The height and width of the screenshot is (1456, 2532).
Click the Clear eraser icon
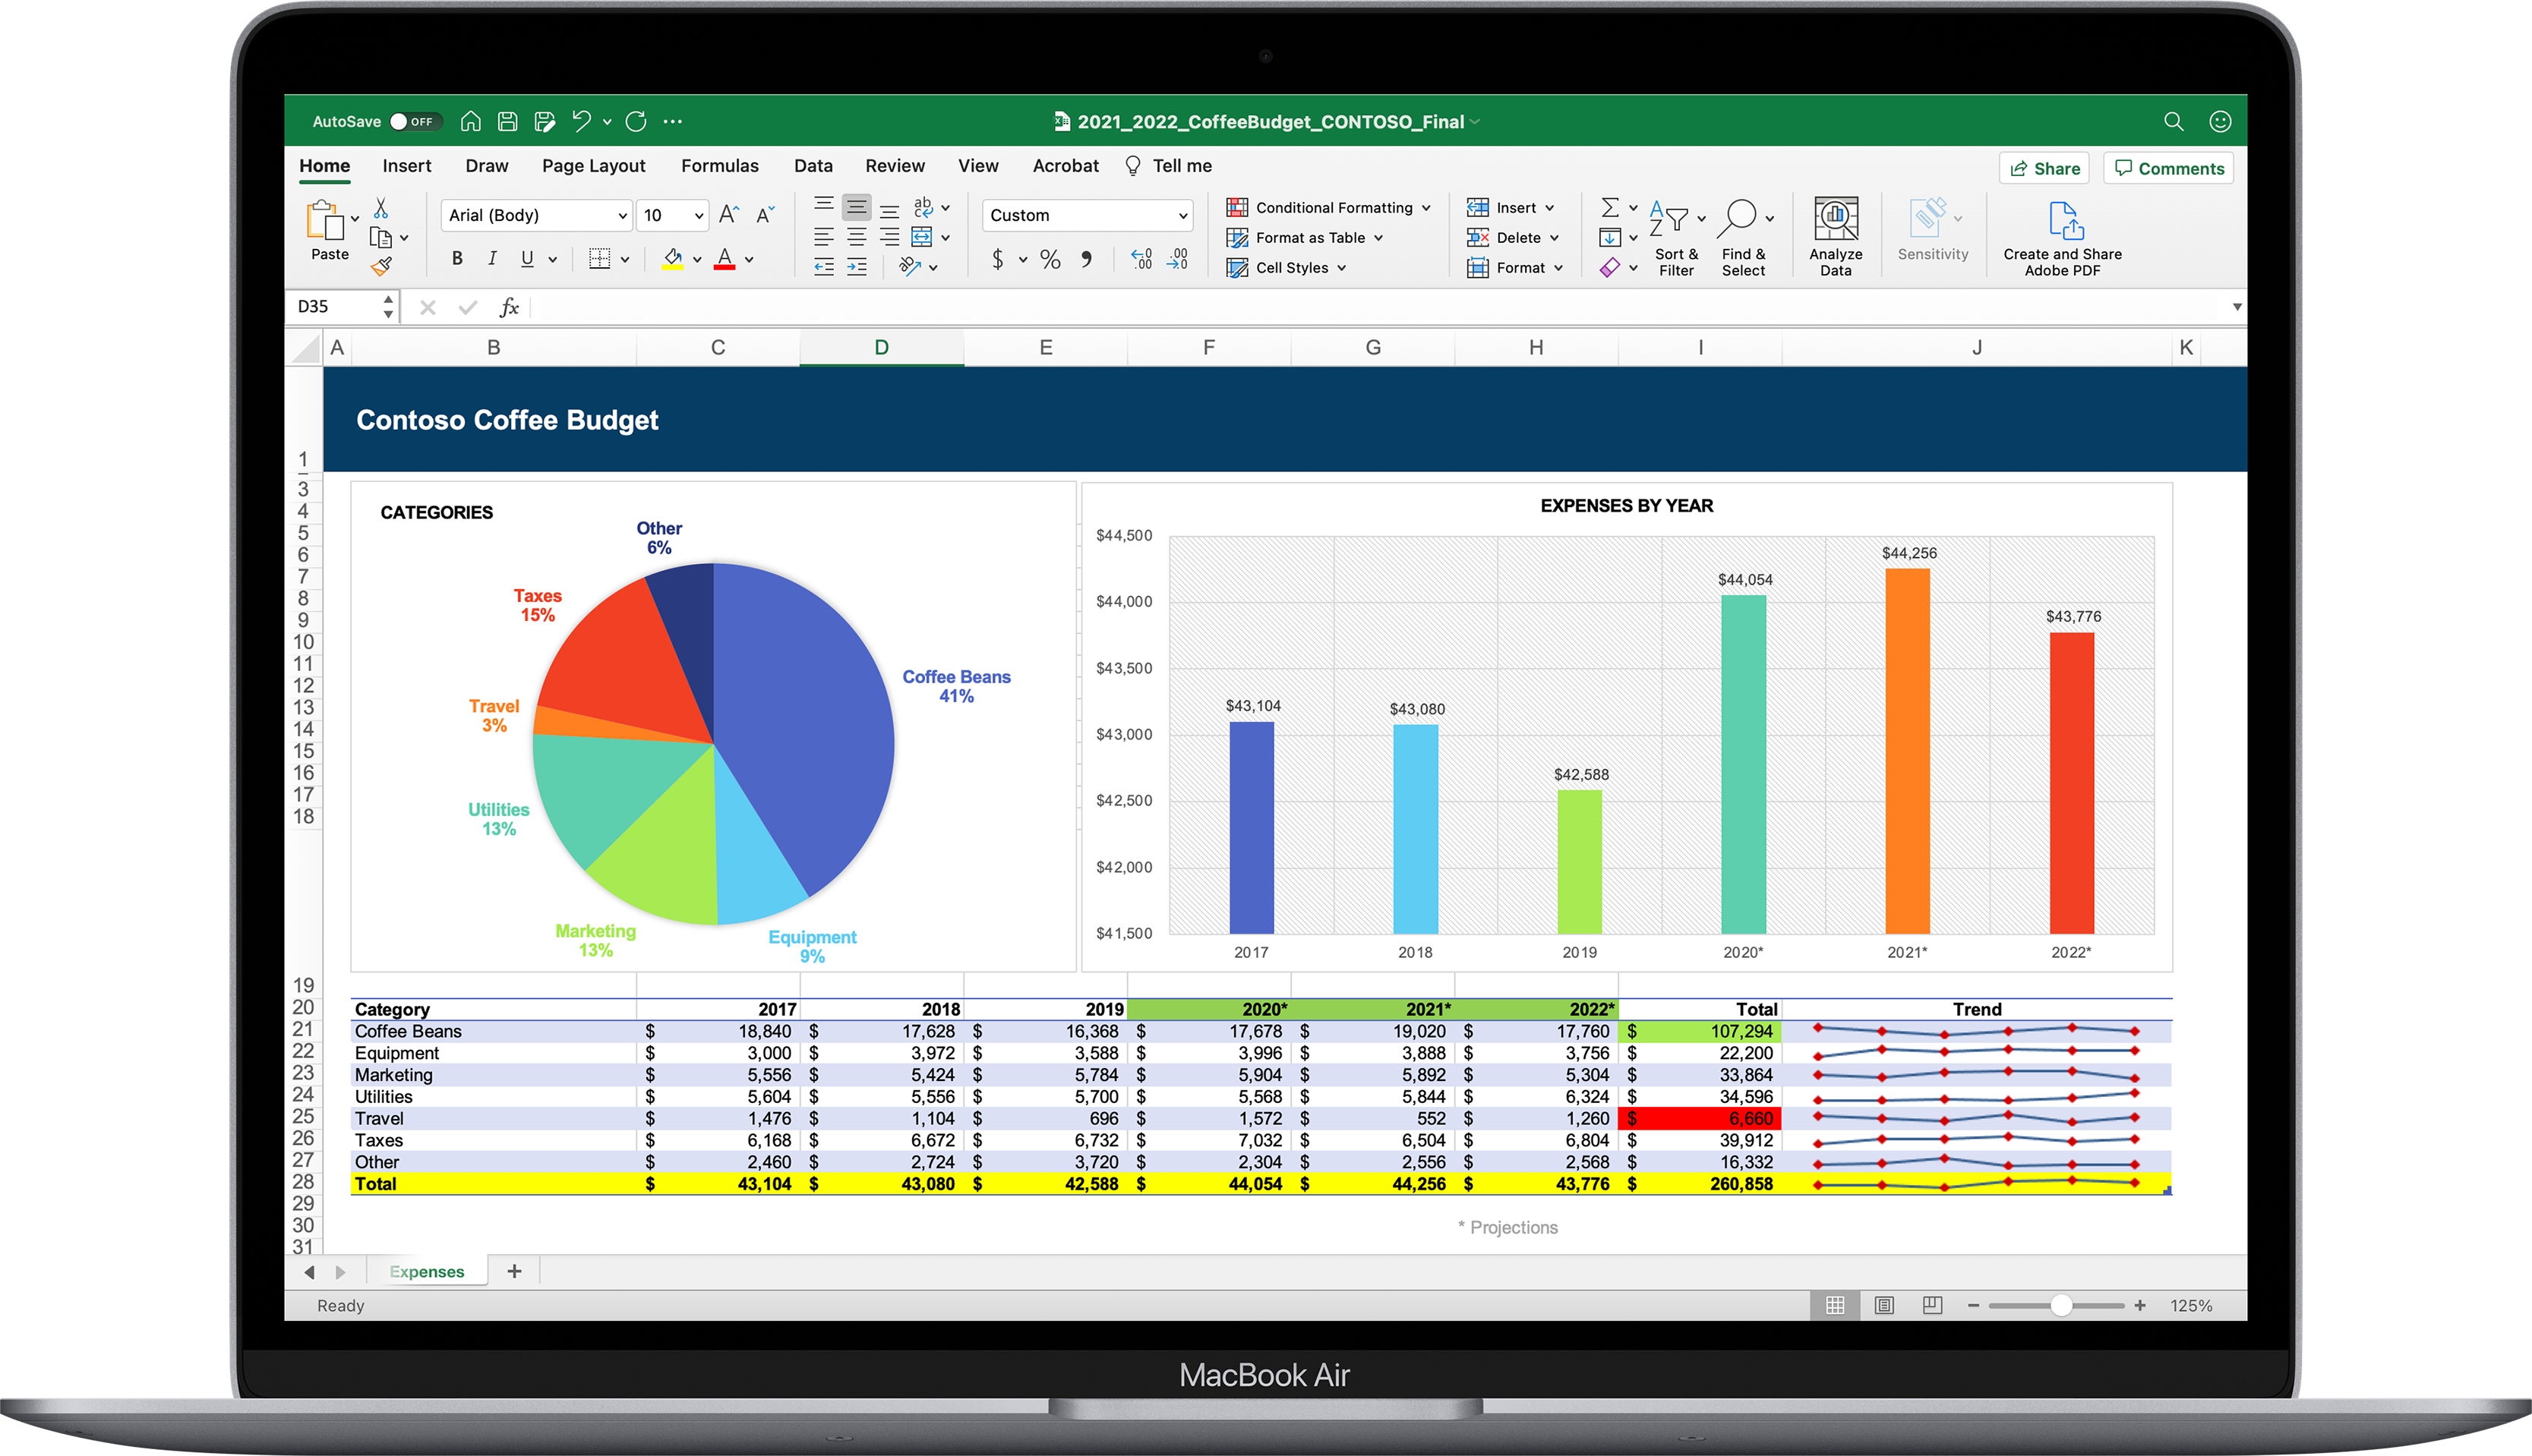point(1609,267)
